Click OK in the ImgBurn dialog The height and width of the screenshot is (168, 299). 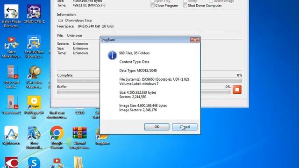[157, 127]
